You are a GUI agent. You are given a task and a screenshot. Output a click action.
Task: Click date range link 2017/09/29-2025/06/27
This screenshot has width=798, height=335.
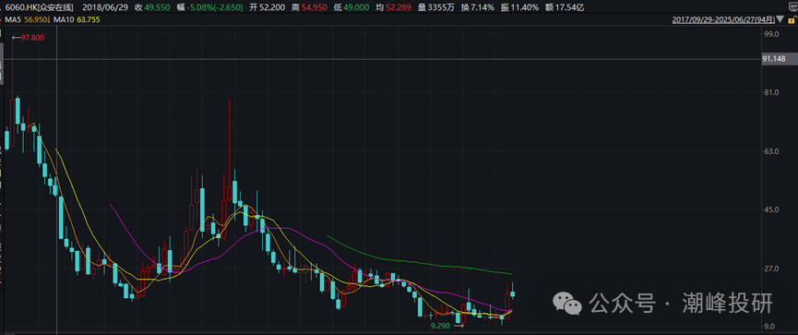tap(723, 20)
